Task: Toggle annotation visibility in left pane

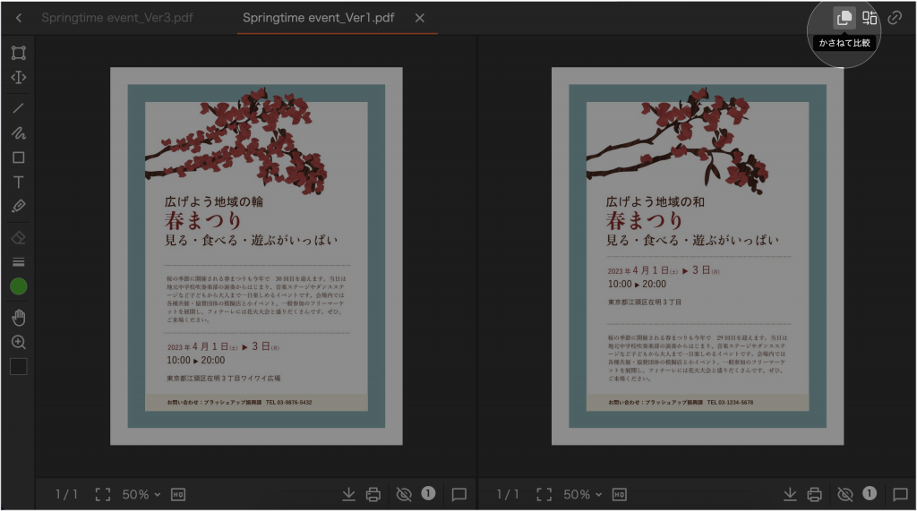Action: click(404, 495)
